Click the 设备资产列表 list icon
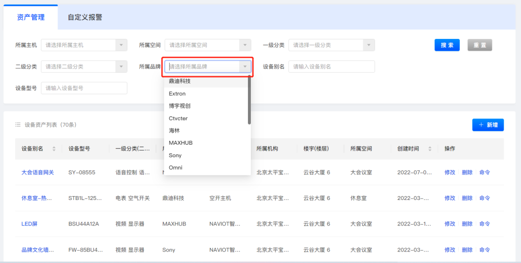 [18, 125]
